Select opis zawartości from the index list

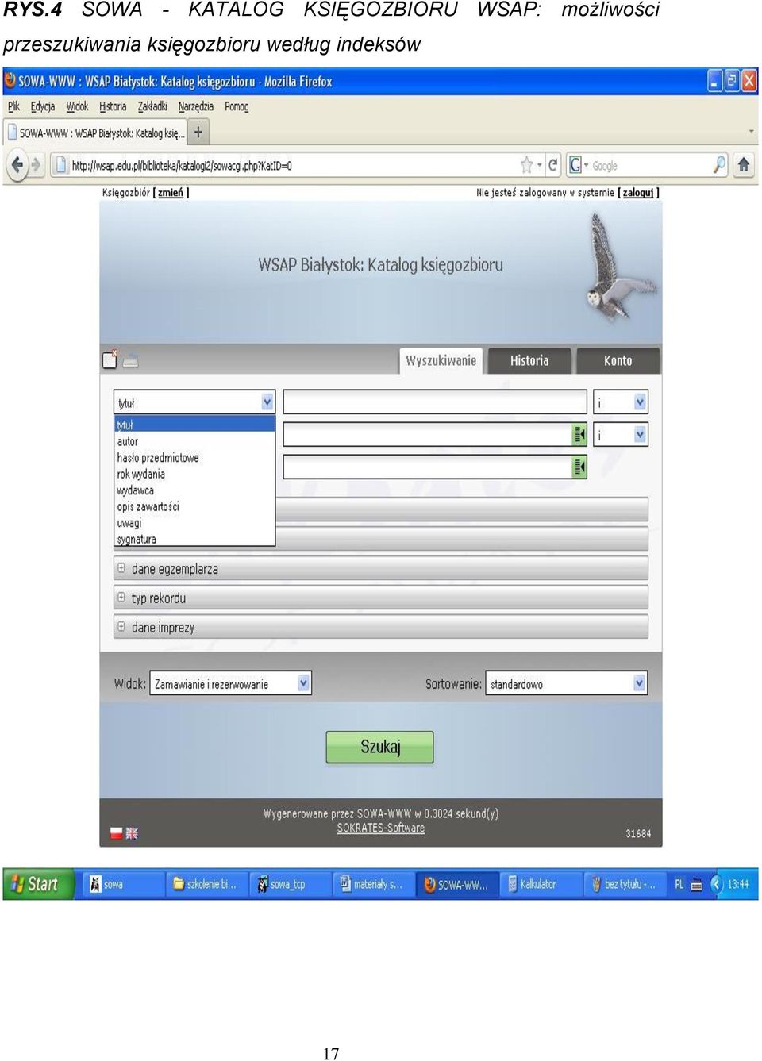coord(194,506)
